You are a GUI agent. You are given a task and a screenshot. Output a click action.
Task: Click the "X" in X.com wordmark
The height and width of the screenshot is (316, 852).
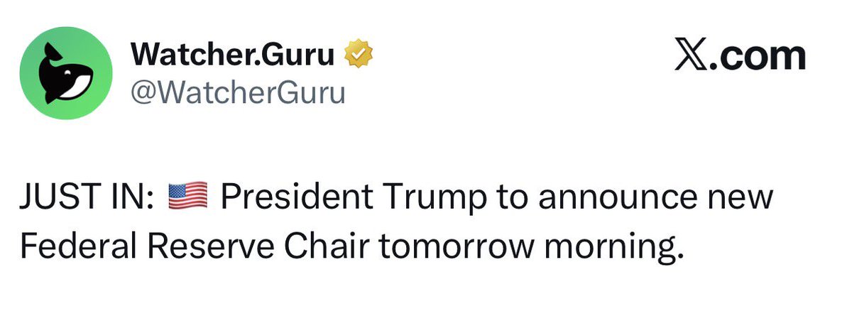coord(690,56)
